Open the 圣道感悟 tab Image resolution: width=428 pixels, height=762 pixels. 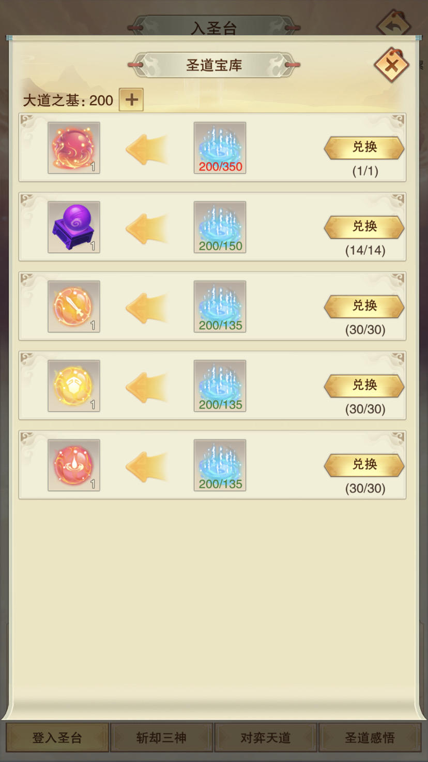pyautogui.click(x=370, y=738)
